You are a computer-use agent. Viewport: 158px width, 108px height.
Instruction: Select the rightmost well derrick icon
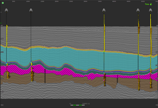(151, 10)
